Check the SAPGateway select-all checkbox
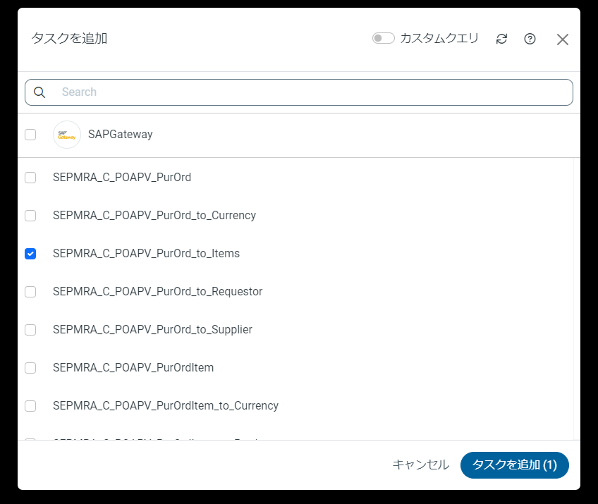 point(30,135)
